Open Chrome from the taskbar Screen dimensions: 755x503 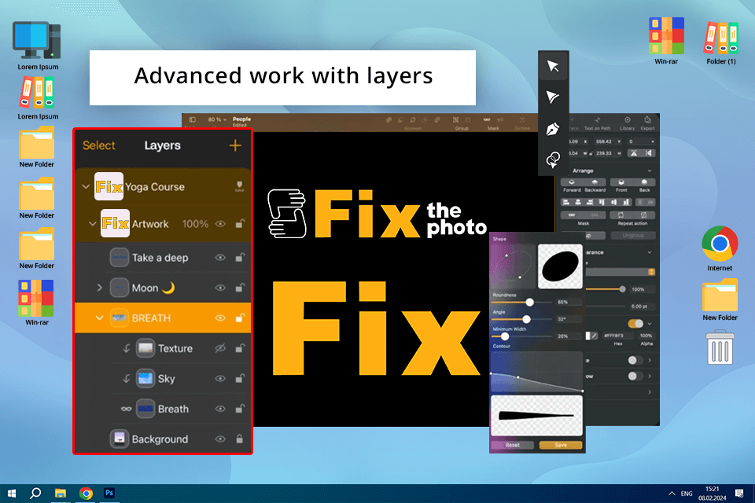(x=87, y=494)
